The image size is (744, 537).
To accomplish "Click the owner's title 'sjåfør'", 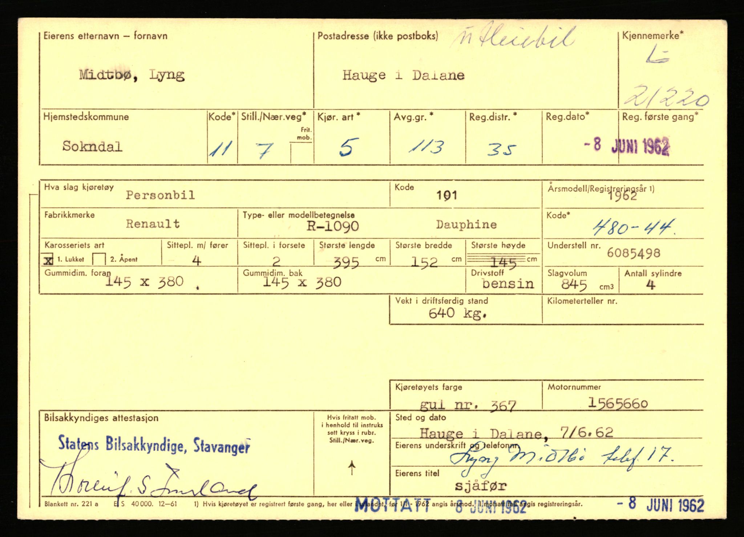I will click(x=480, y=486).
